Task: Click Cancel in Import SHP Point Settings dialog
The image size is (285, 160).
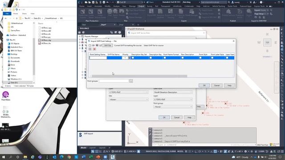Action: click(217, 85)
